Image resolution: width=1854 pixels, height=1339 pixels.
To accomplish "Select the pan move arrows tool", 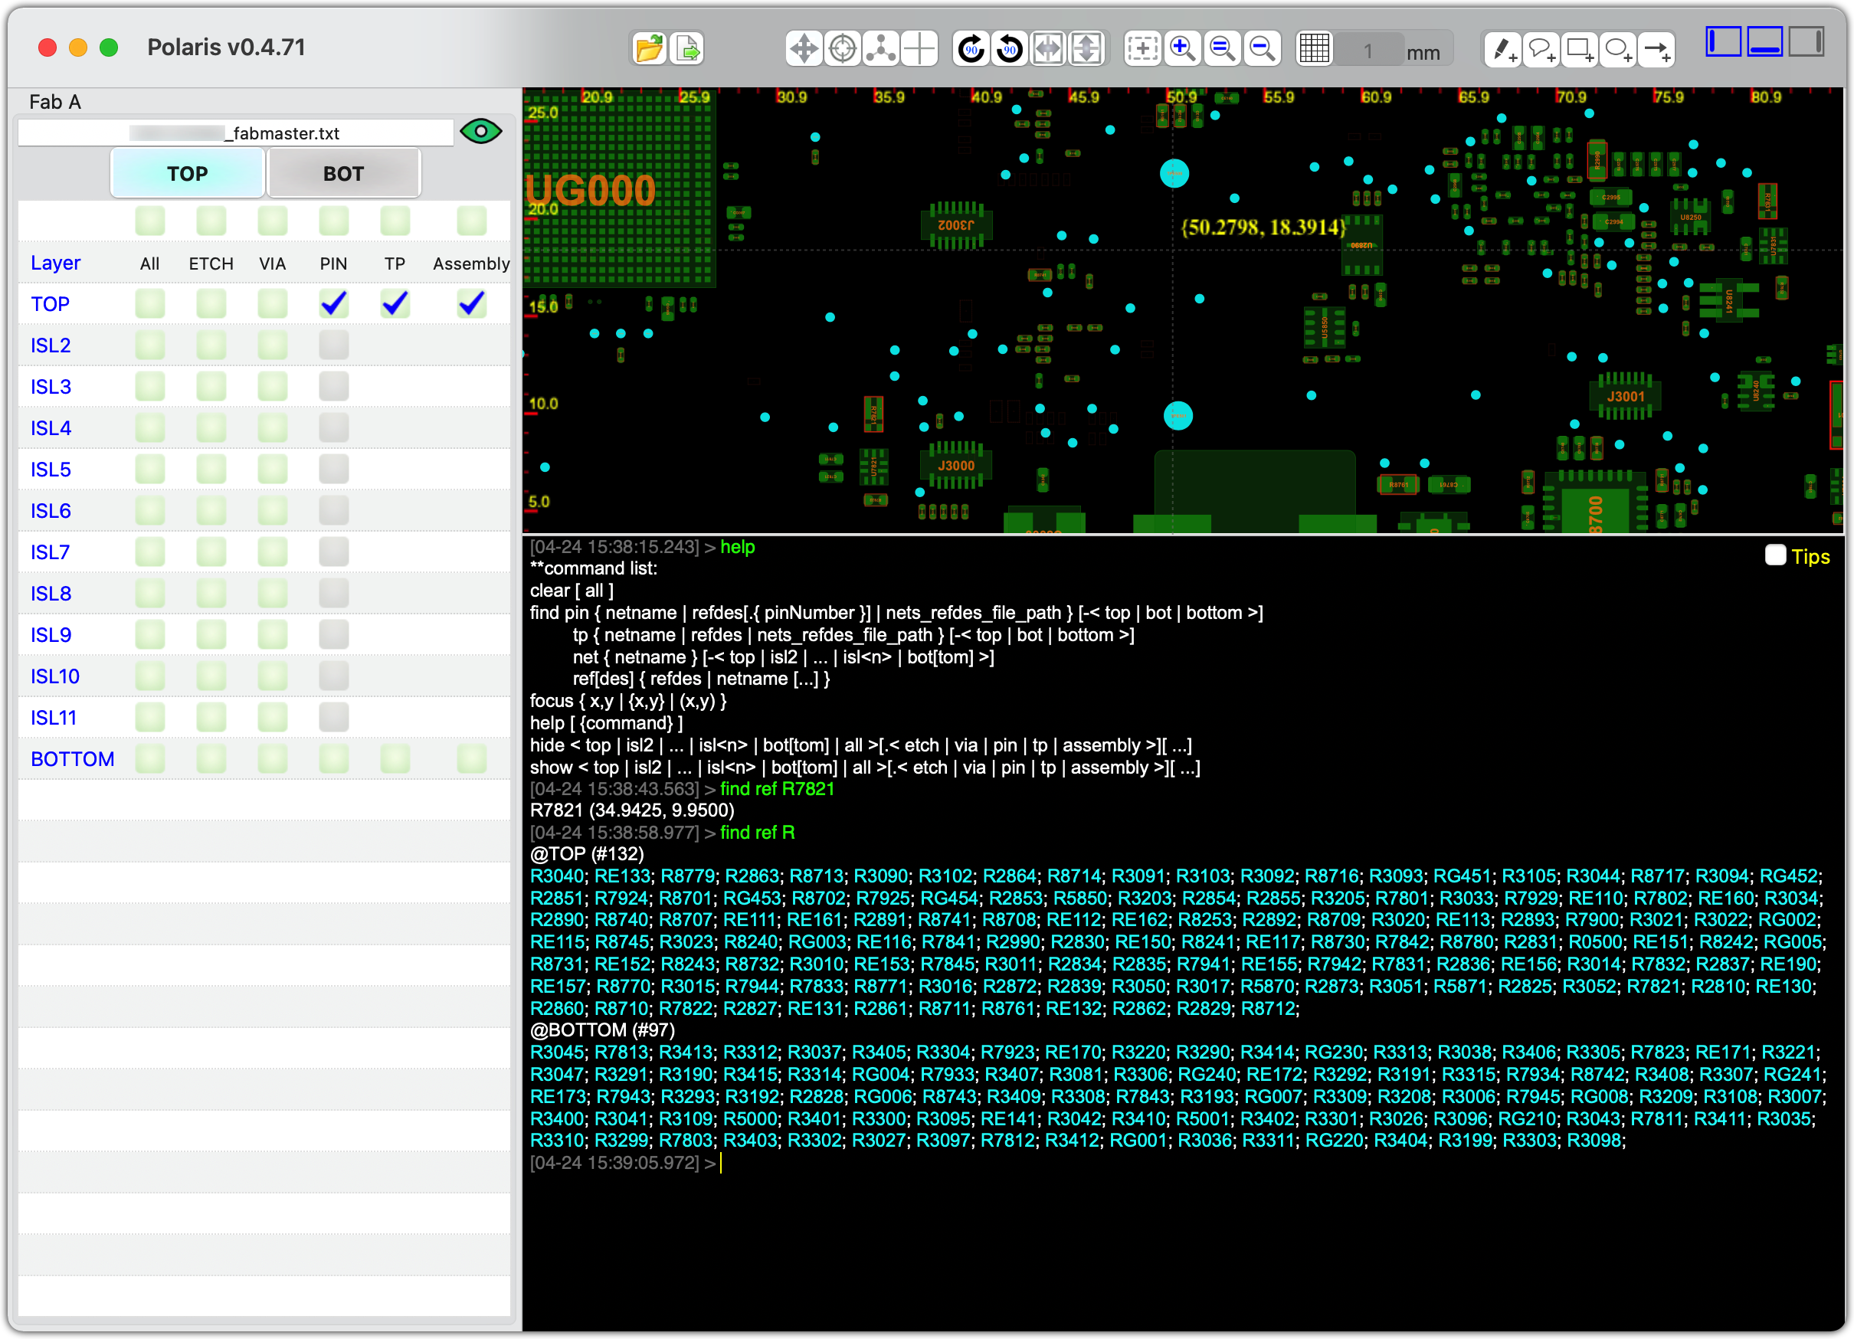I will tap(804, 49).
